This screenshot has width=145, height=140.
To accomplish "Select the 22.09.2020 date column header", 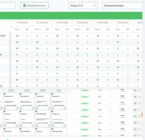I will [62, 23].
